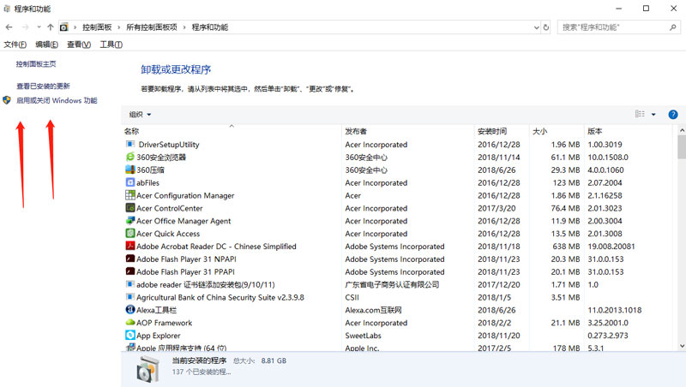Open 控制面板主页 link
The image size is (686, 387).
pos(36,63)
